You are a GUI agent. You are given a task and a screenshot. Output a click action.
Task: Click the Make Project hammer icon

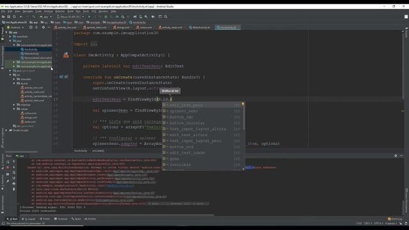coord(34,17)
